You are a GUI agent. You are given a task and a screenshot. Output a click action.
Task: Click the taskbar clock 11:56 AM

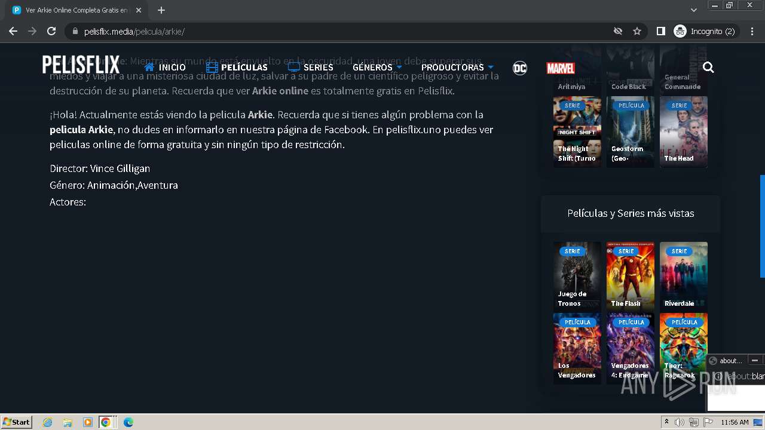click(735, 422)
